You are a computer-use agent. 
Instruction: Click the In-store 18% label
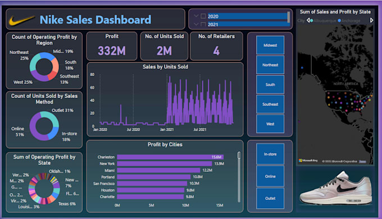(x=69, y=136)
